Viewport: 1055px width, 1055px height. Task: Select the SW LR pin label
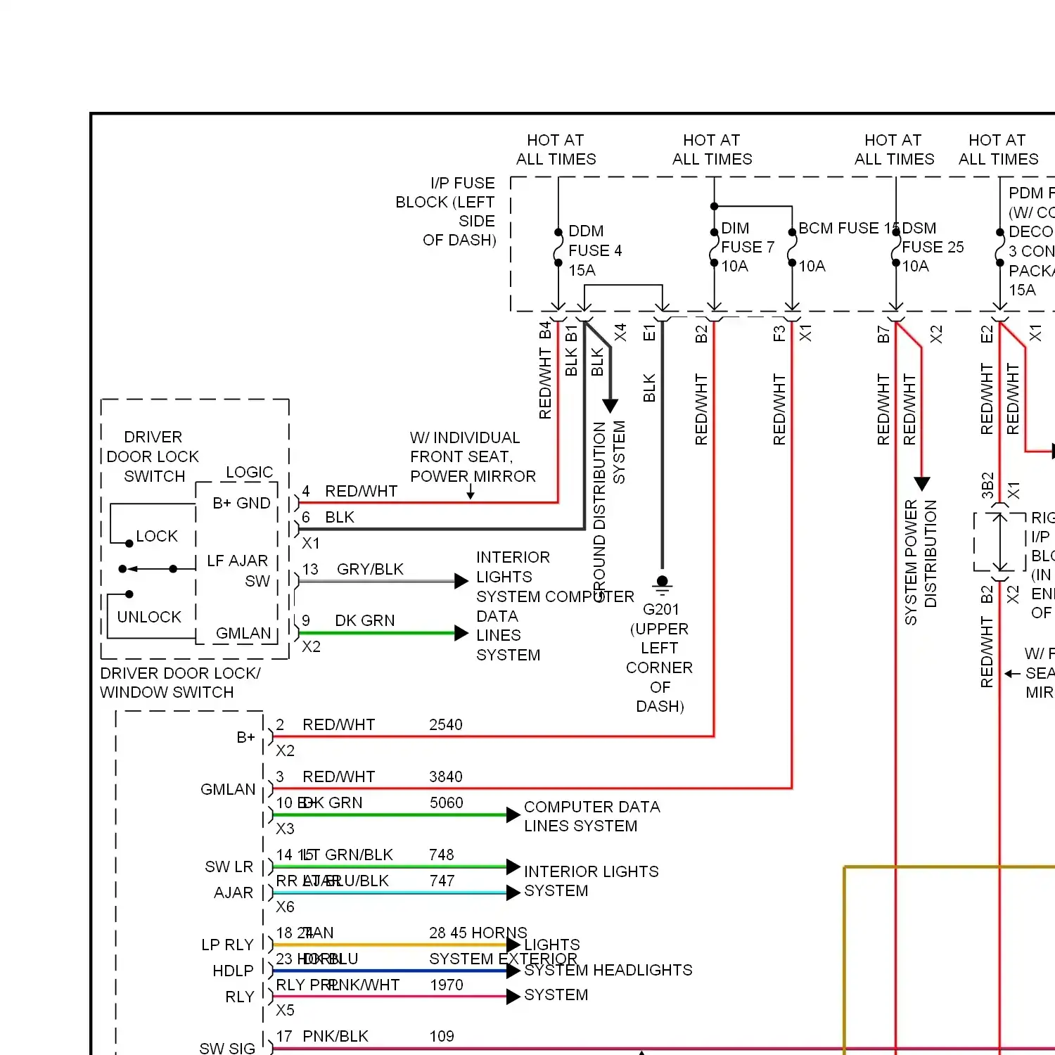[x=229, y=867]
